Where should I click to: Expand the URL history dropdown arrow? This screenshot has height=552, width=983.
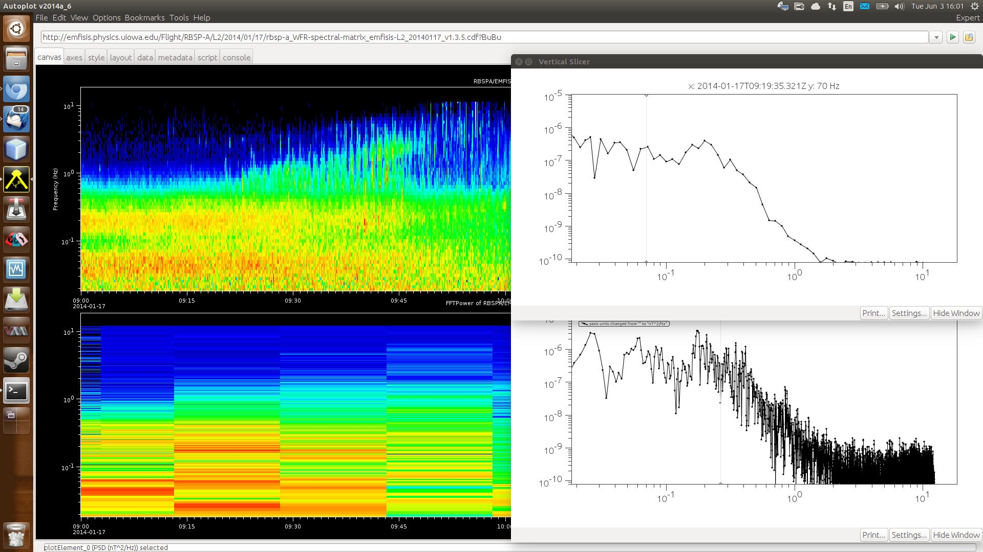(936, 37)
